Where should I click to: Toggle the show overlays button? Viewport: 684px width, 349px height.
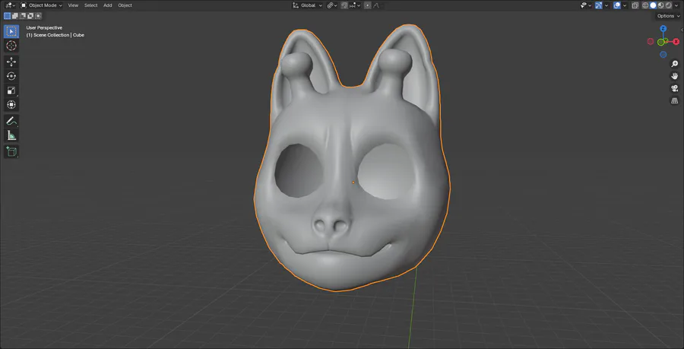(x=617, y=5)
